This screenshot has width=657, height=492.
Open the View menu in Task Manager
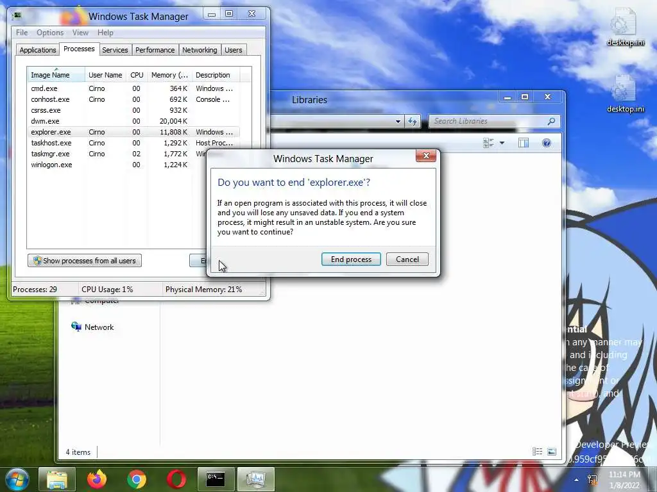(80, 33)
